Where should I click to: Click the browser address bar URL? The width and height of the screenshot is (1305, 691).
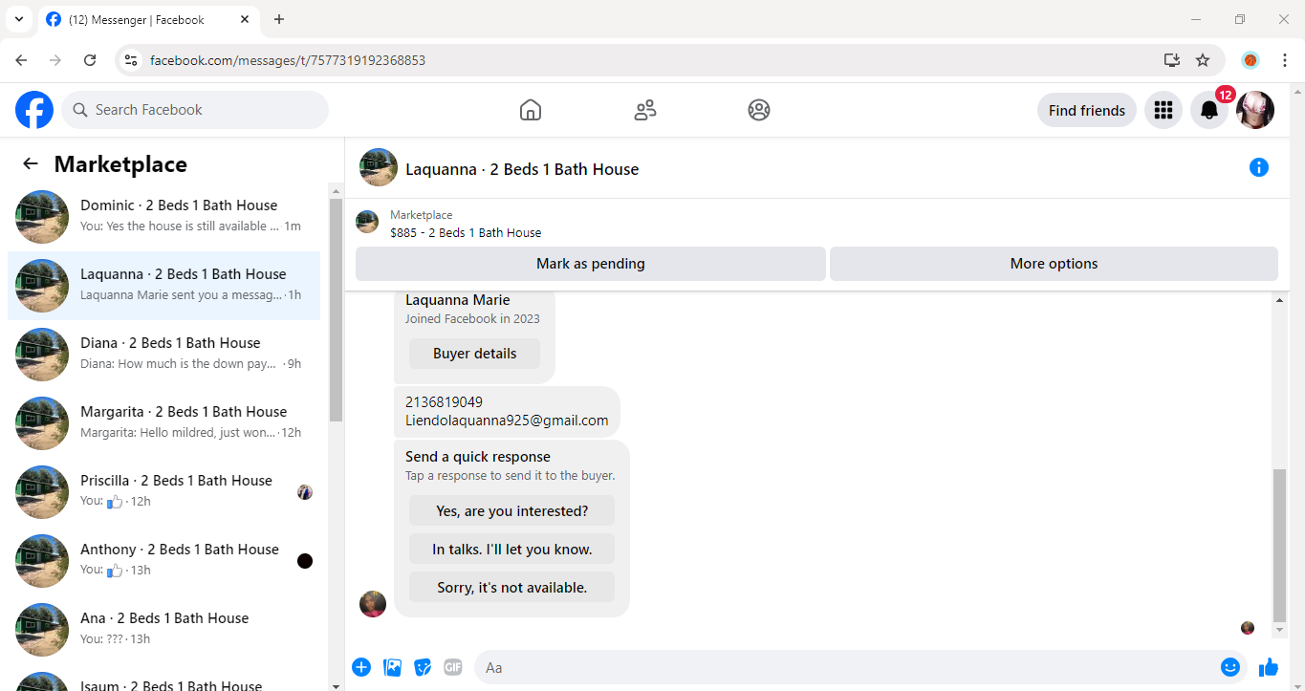pyautogui.click(x=288, y=60)
